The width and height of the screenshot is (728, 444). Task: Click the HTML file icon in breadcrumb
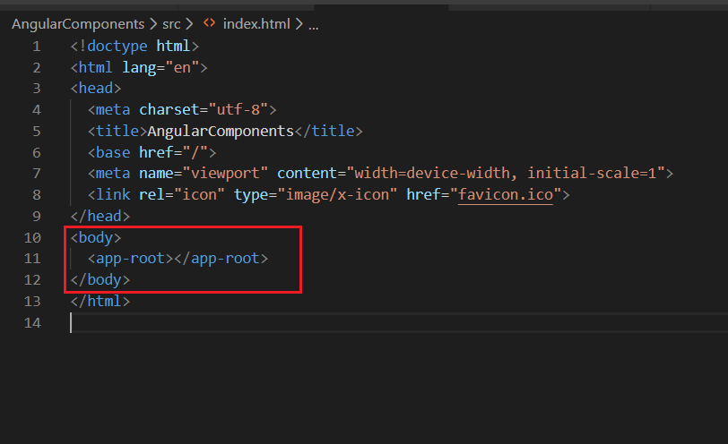210,22
